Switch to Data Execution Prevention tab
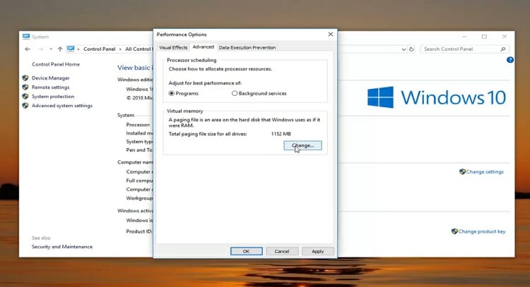 [247, 47]
